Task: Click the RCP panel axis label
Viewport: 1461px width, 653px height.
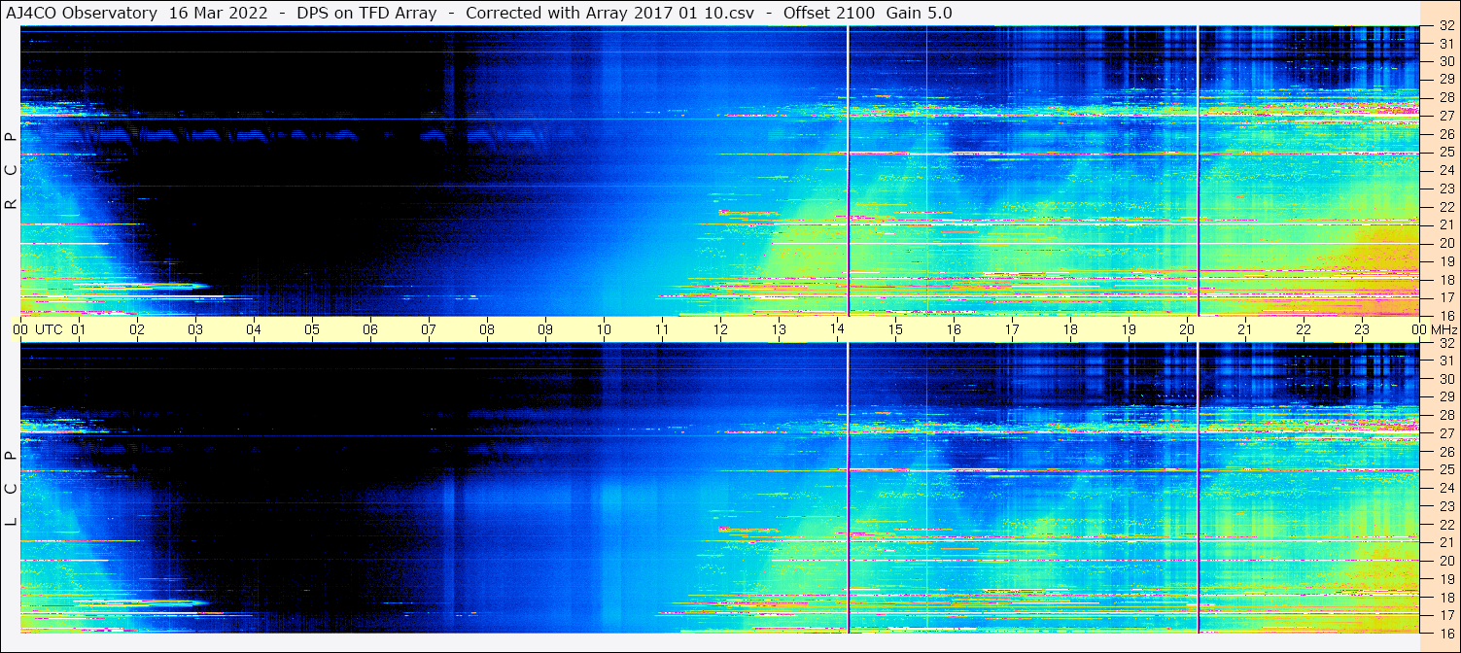Action: 11,171
